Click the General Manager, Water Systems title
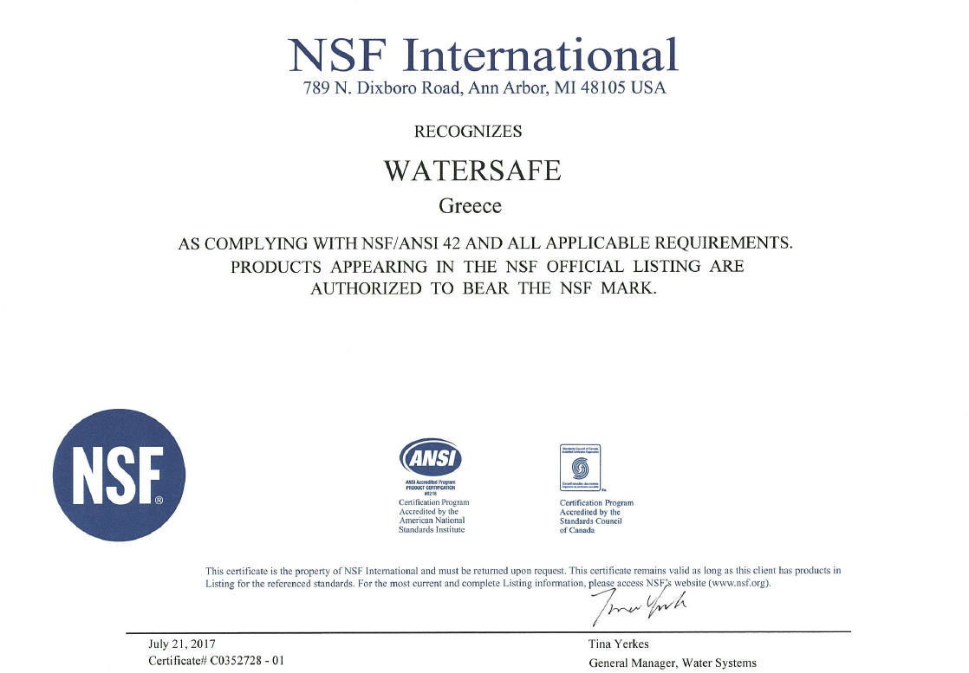This screenshot has height=673, width=969. (x=672, y=663)
